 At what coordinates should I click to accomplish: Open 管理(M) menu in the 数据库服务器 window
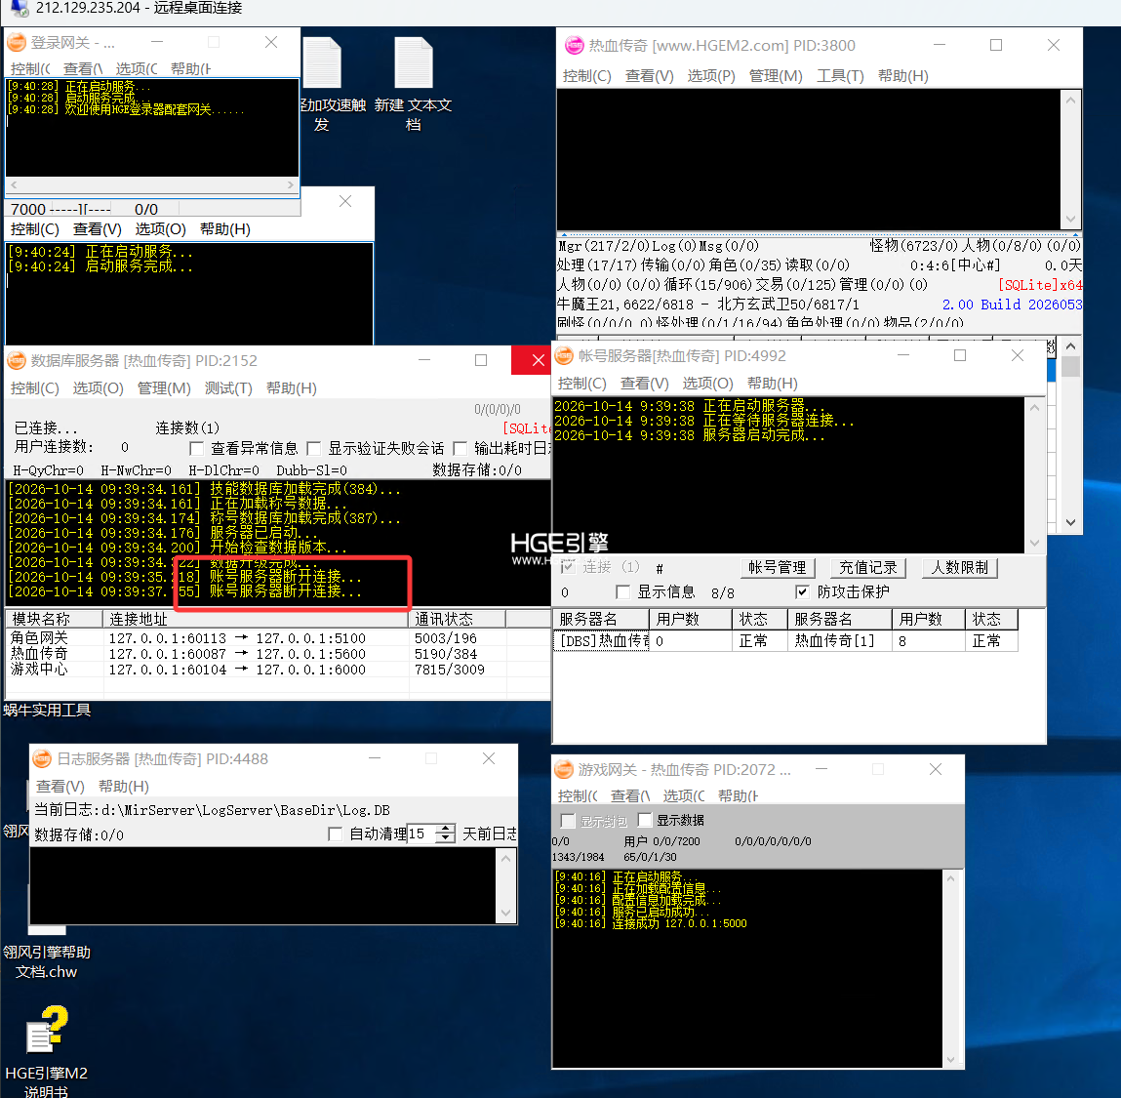[x=164, y=388]
